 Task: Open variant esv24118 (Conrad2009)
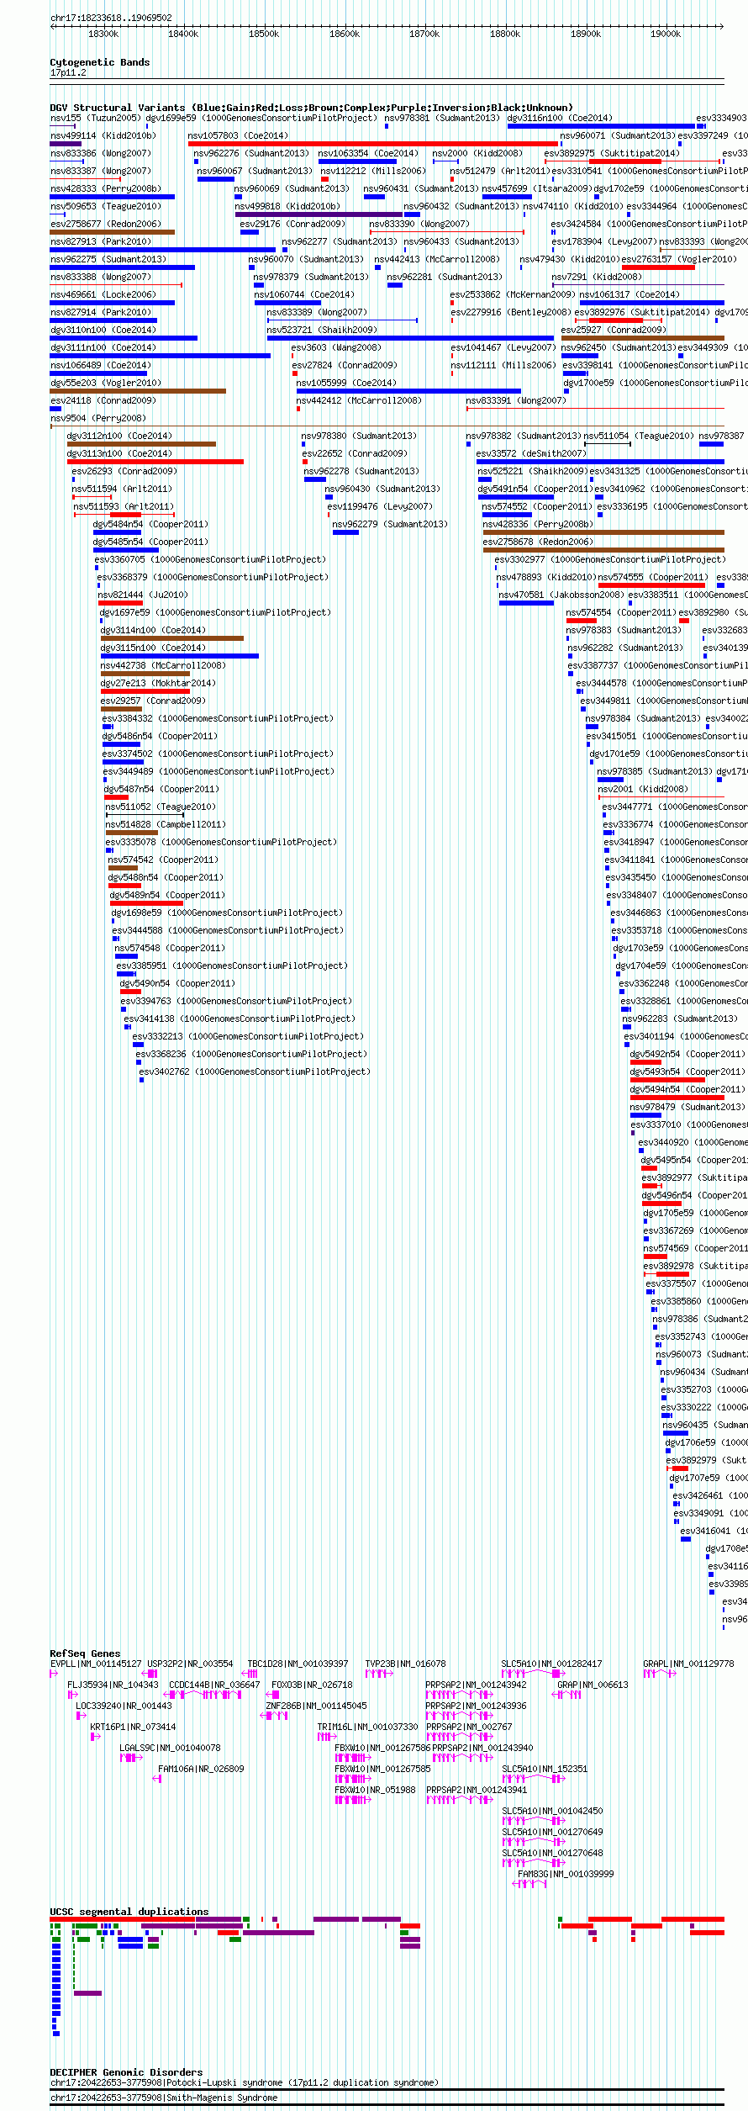coord(103,401)
